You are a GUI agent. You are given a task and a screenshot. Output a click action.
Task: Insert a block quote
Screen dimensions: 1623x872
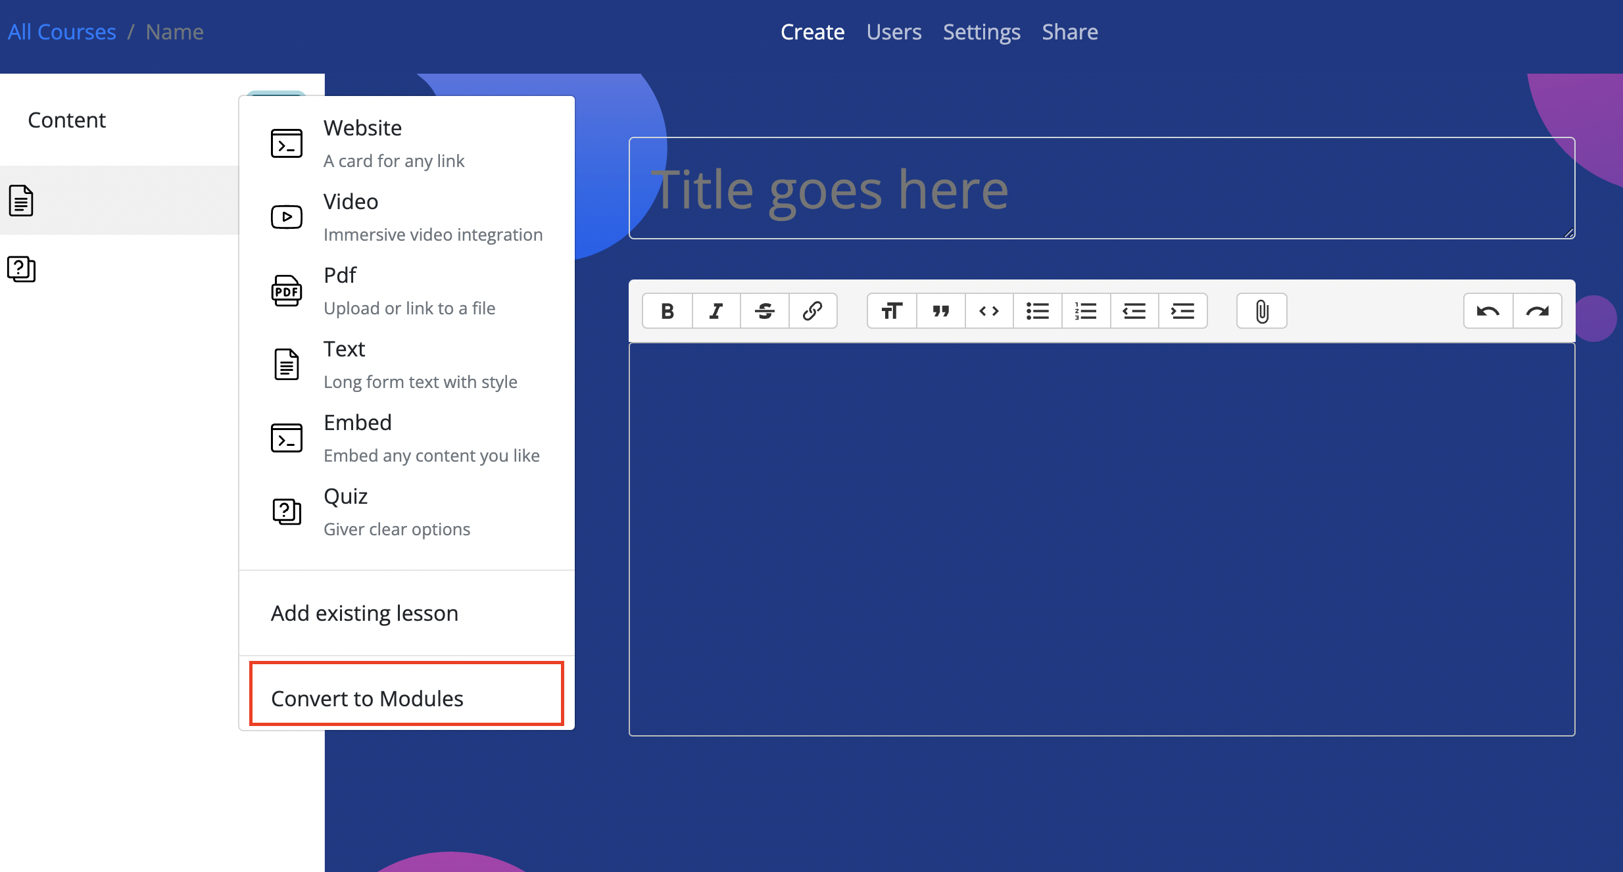(940, 311)
